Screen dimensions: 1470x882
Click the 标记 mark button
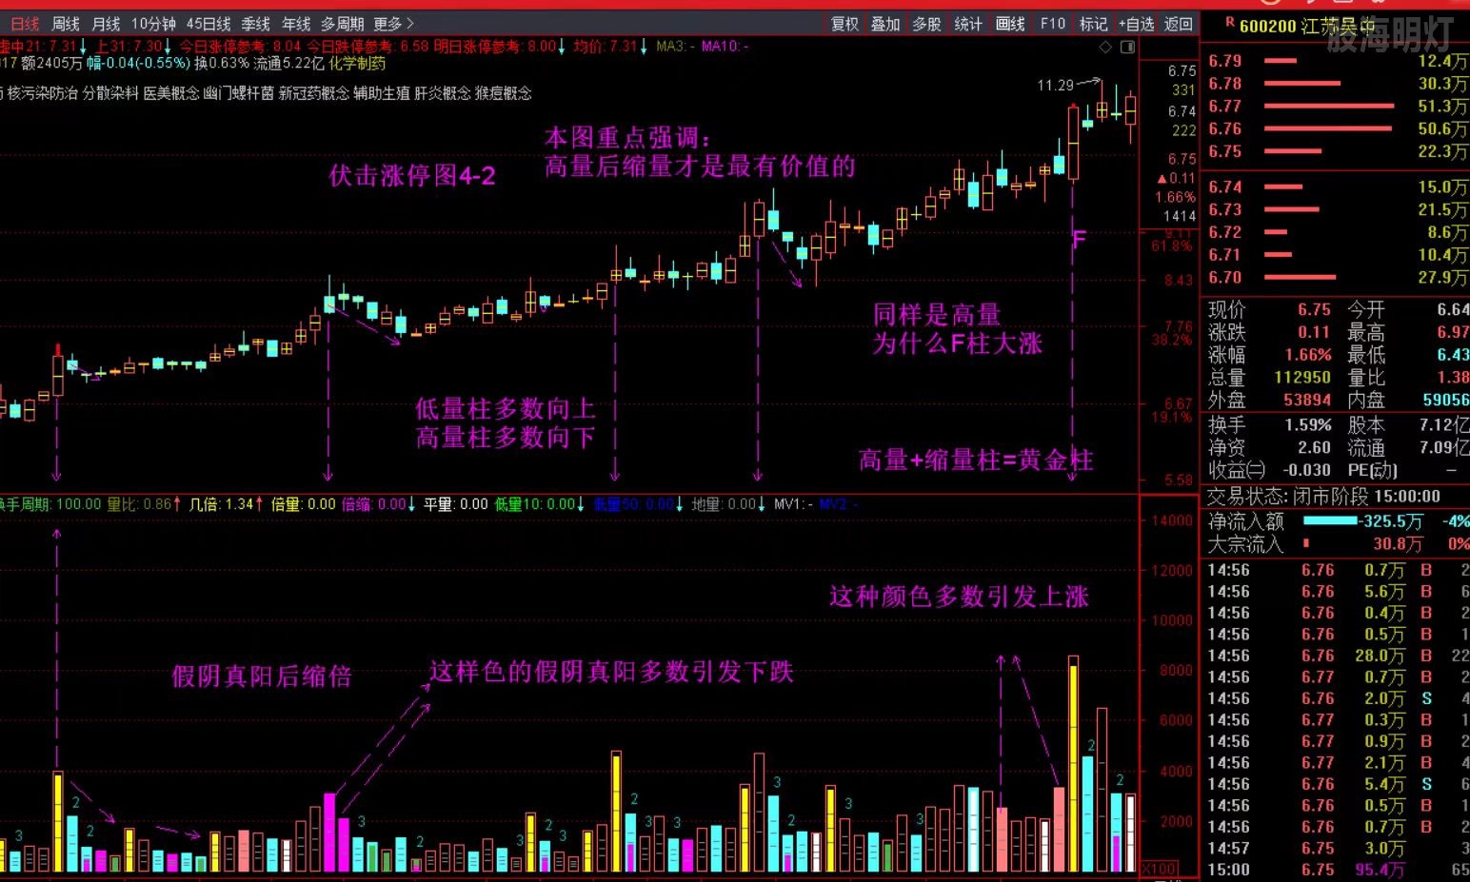click(x=1093, y=24)
